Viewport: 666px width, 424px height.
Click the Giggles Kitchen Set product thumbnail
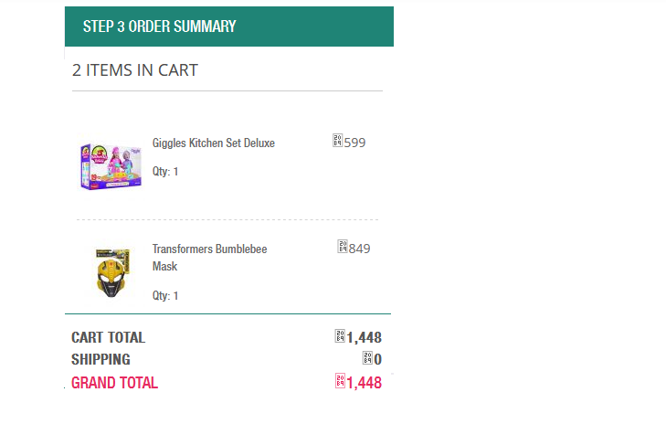point(111,164)
